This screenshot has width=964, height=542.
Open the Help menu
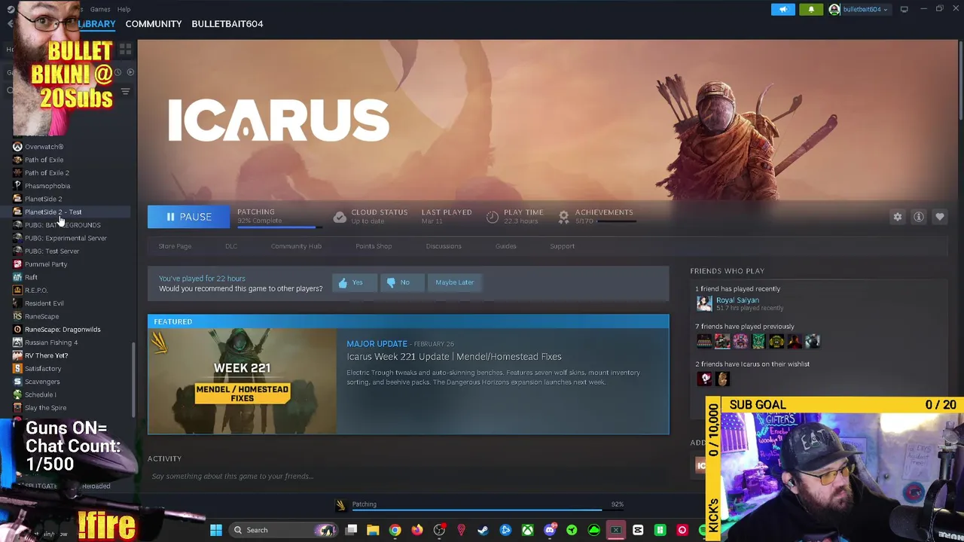[124, 9]
